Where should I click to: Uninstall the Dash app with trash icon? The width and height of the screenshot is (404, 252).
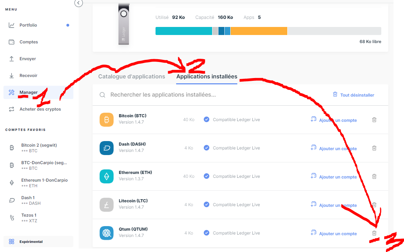374,148
